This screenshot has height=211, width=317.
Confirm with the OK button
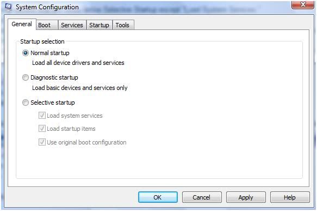pyautogui.click(x=158, y=197)
